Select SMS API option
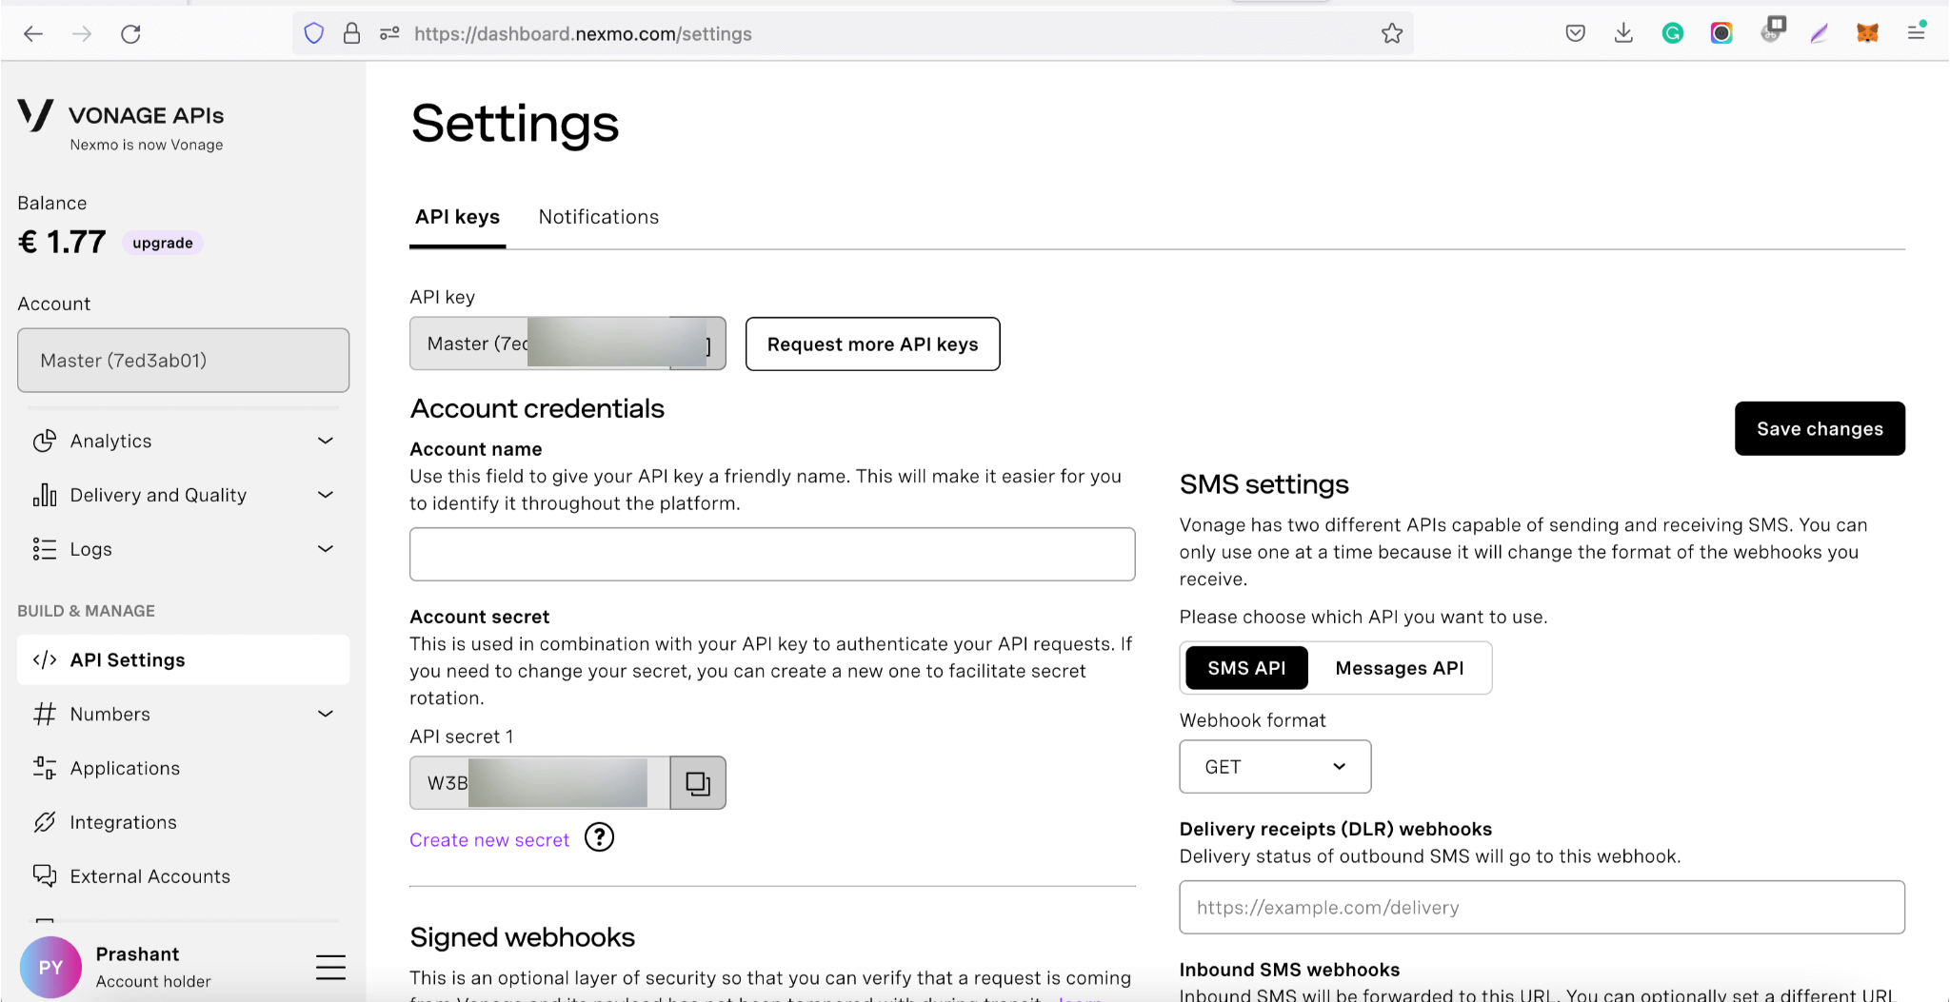Viewport: 1950px width, 1002px height. (1245, 667)
